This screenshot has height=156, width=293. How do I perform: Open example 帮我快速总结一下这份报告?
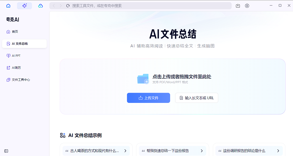pos(173,151)
